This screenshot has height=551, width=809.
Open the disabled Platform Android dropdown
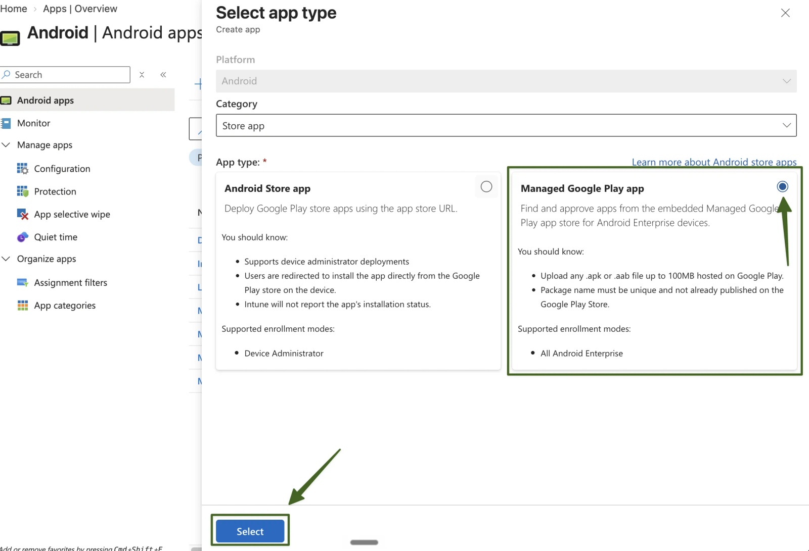(x=506, y=81)
